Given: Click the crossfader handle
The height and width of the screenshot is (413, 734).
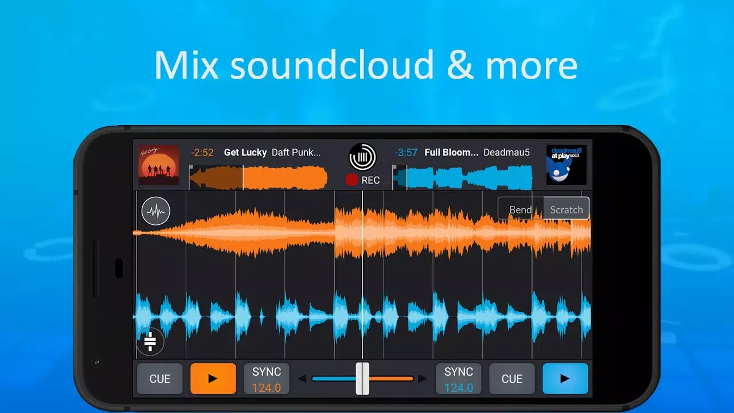Looking at the screenshot, I should pos(362,379).
